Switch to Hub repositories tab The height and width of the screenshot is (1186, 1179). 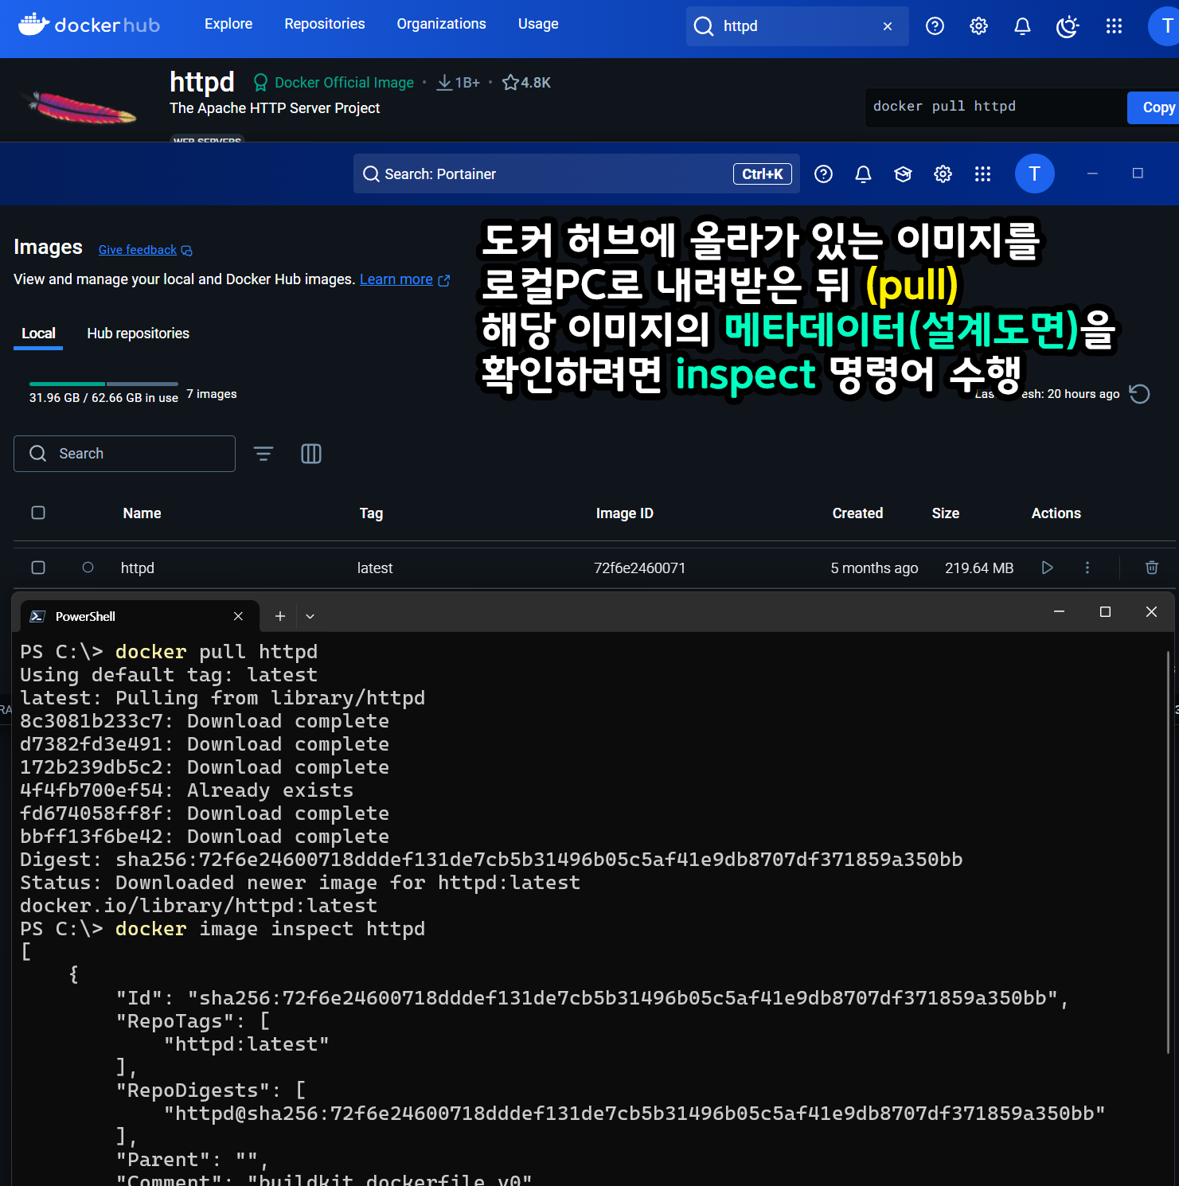[138, 334]
